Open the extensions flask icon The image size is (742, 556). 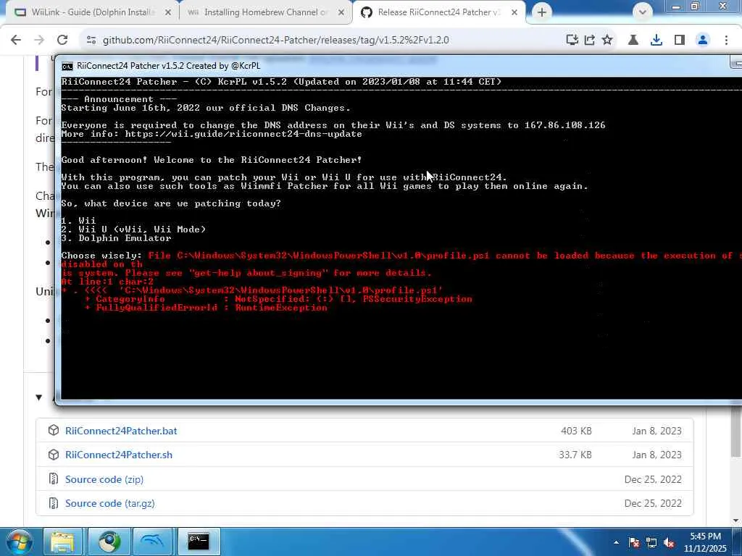[633, 41]
